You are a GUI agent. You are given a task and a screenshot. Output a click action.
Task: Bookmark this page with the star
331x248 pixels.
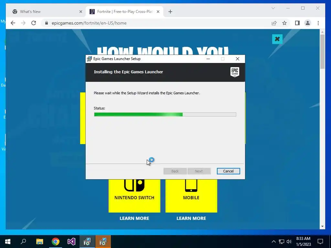[x=284, y=23]
